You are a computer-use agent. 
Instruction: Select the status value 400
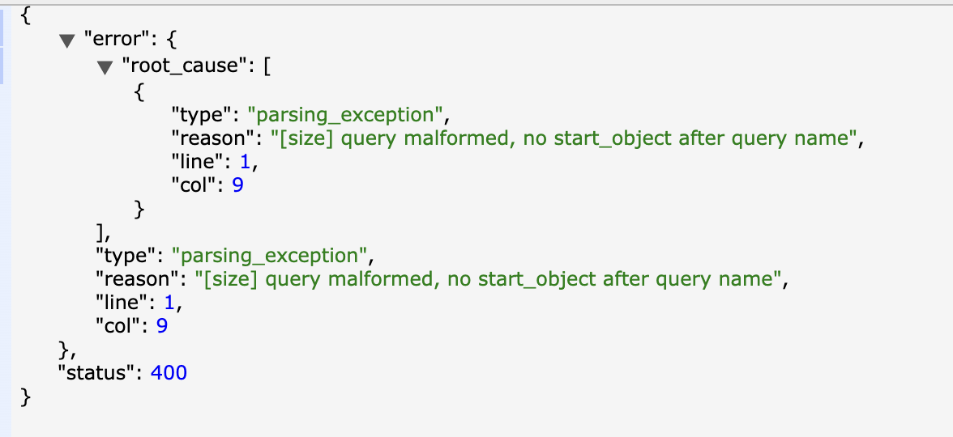point(169,373)
